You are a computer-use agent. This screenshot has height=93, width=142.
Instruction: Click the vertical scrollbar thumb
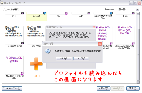[x=138, y=55]
